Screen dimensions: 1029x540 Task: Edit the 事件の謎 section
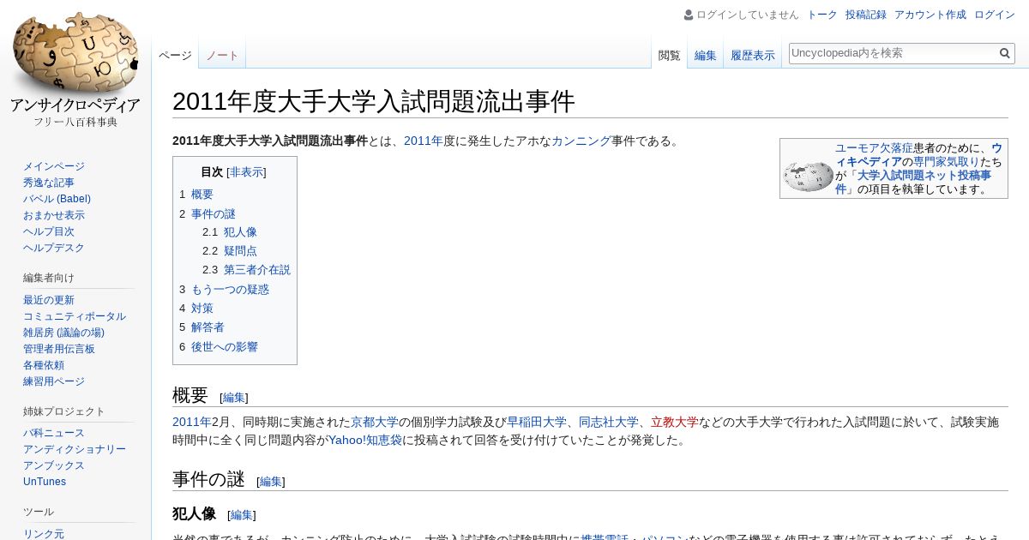(x=271, y=482)
